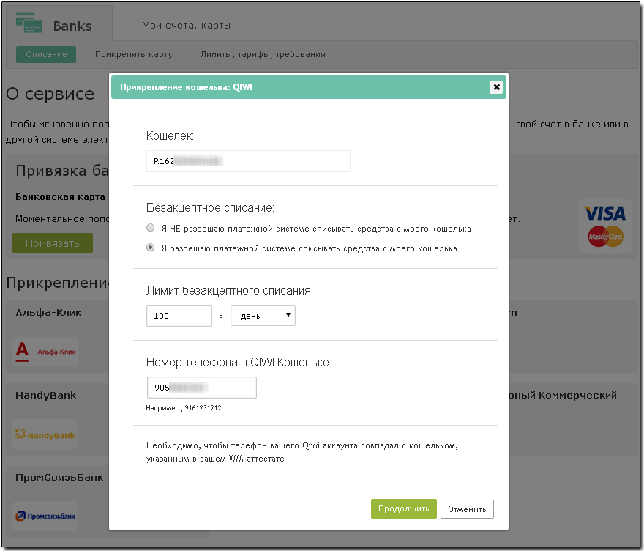Open the Banks header tab

point(58,25)
